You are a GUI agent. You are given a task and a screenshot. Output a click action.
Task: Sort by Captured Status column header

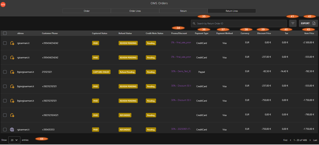click(x=99, y=33)
